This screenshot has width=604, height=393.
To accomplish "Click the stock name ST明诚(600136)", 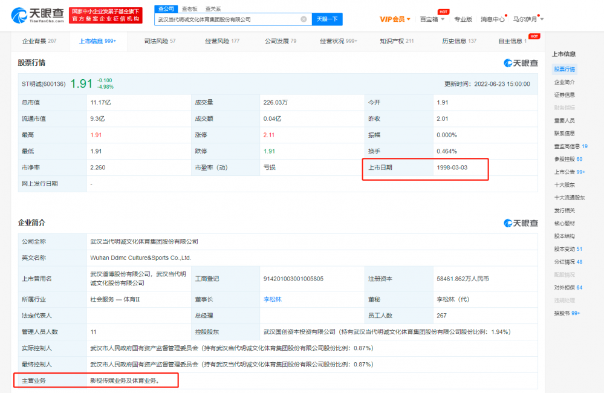I will pyautogui.click(x=44, y=84).
